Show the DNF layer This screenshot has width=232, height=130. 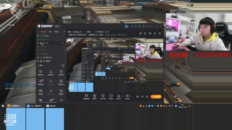[38, 50]
